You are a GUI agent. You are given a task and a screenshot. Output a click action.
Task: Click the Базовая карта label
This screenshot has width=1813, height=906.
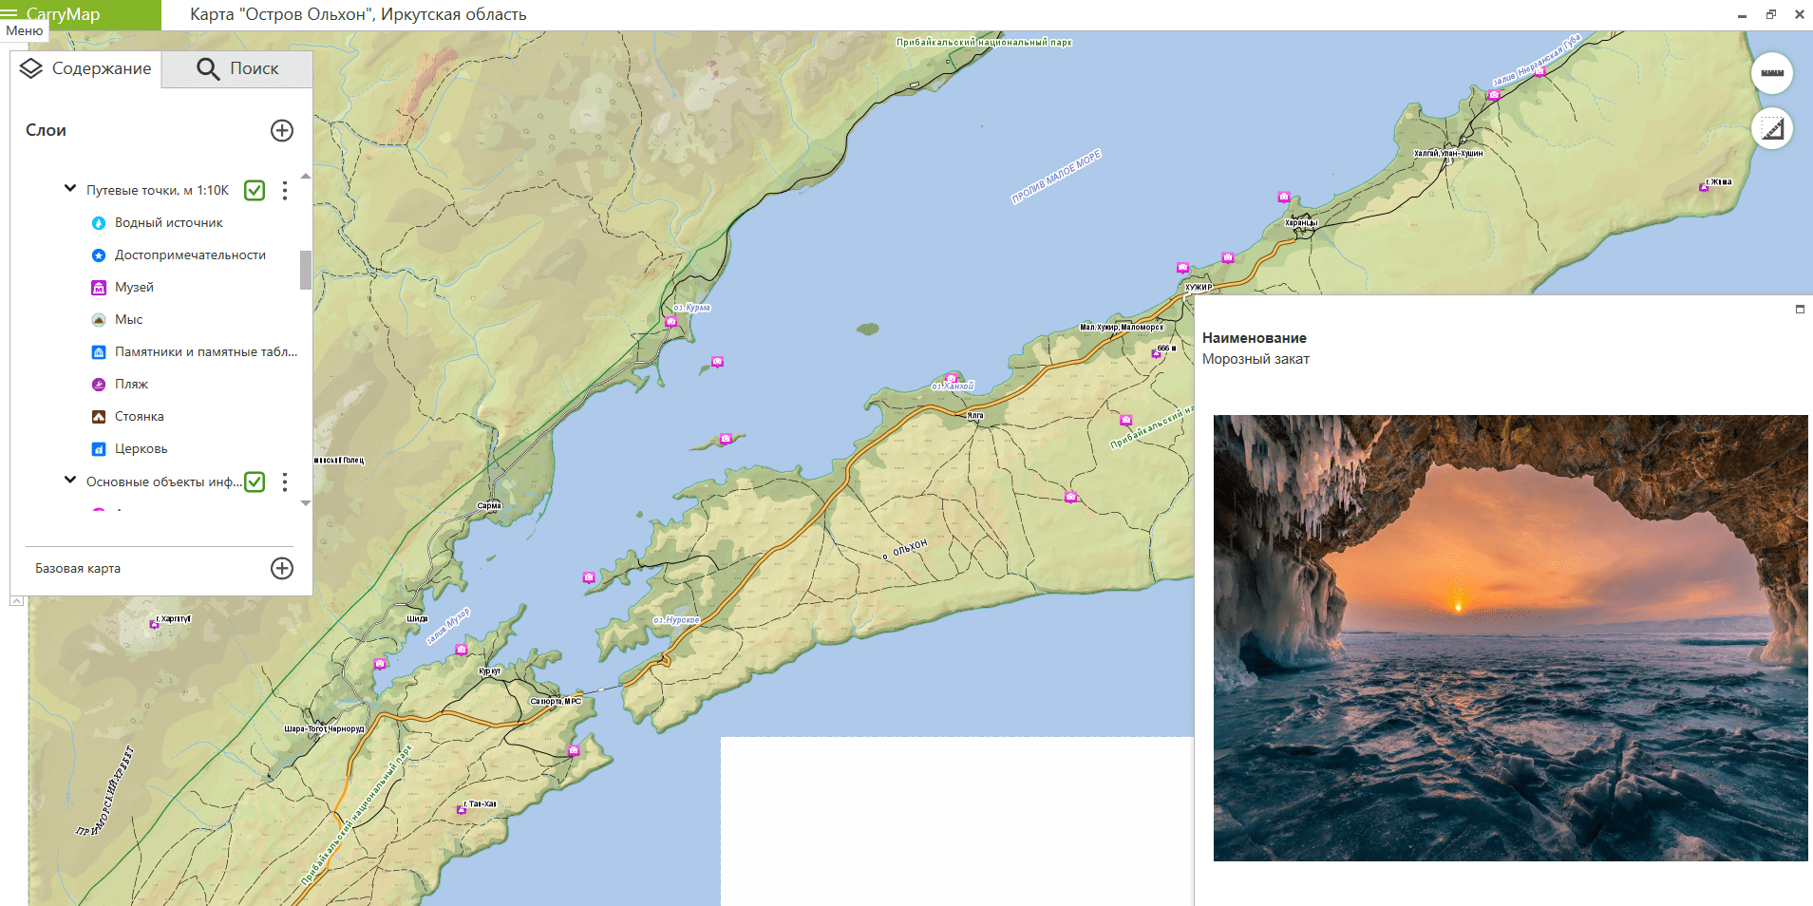(78, 569)
